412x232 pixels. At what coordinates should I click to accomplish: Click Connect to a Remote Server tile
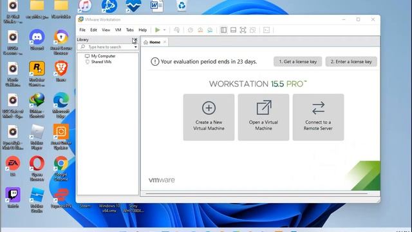click(x=318, y=117)
